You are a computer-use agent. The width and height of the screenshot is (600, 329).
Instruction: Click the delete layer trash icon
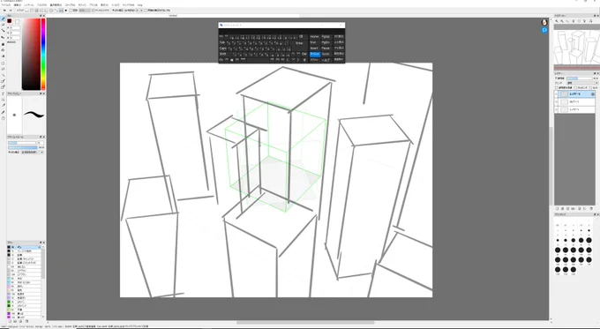tap(591, 208)
